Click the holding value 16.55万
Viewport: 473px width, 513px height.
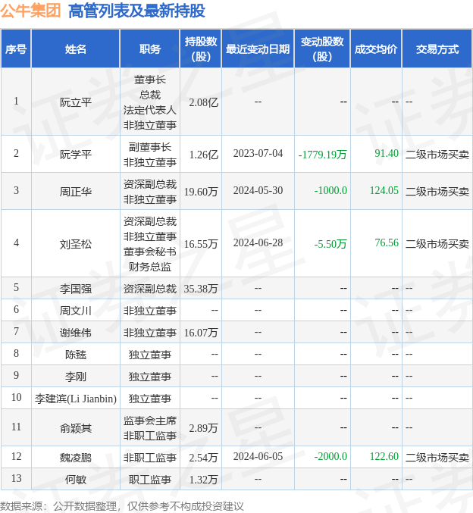[x=201, y=244]
